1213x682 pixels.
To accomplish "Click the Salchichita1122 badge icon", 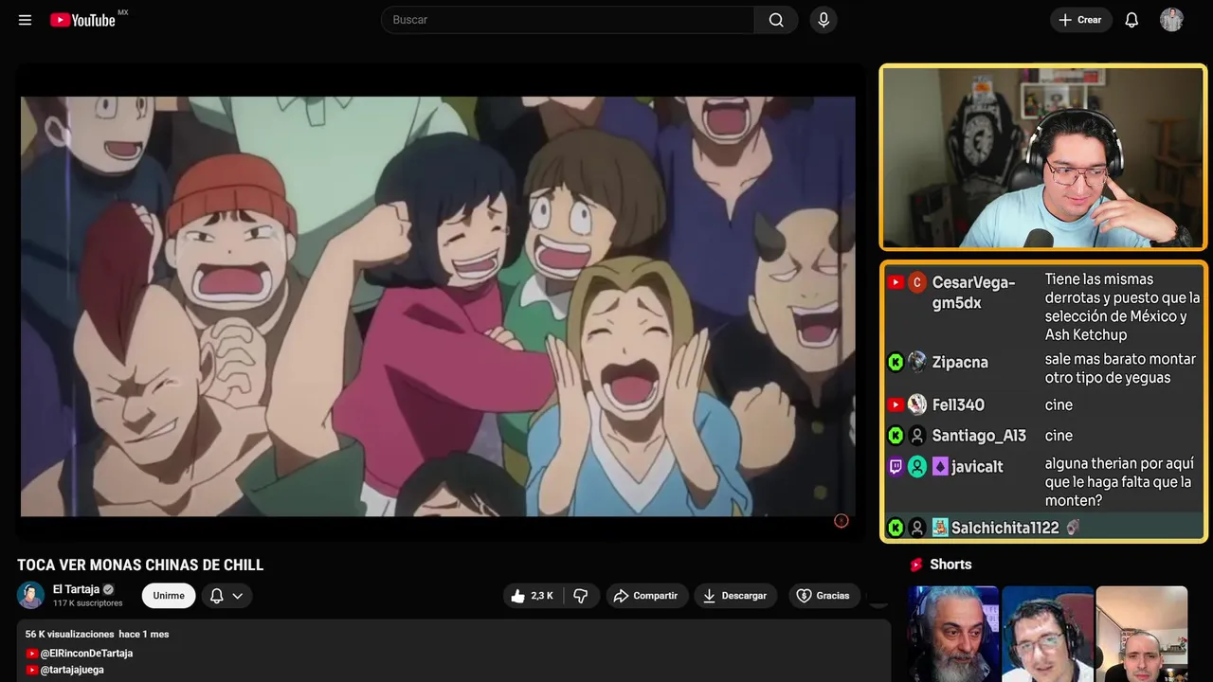I will point(940,528).
